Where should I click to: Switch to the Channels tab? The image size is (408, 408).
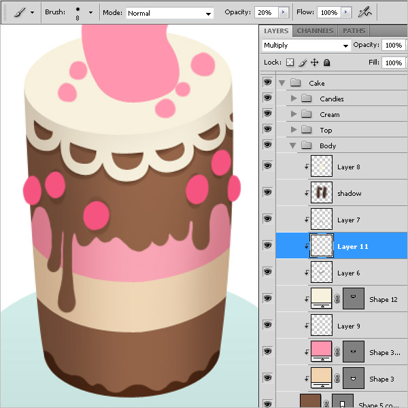[315, 31]
